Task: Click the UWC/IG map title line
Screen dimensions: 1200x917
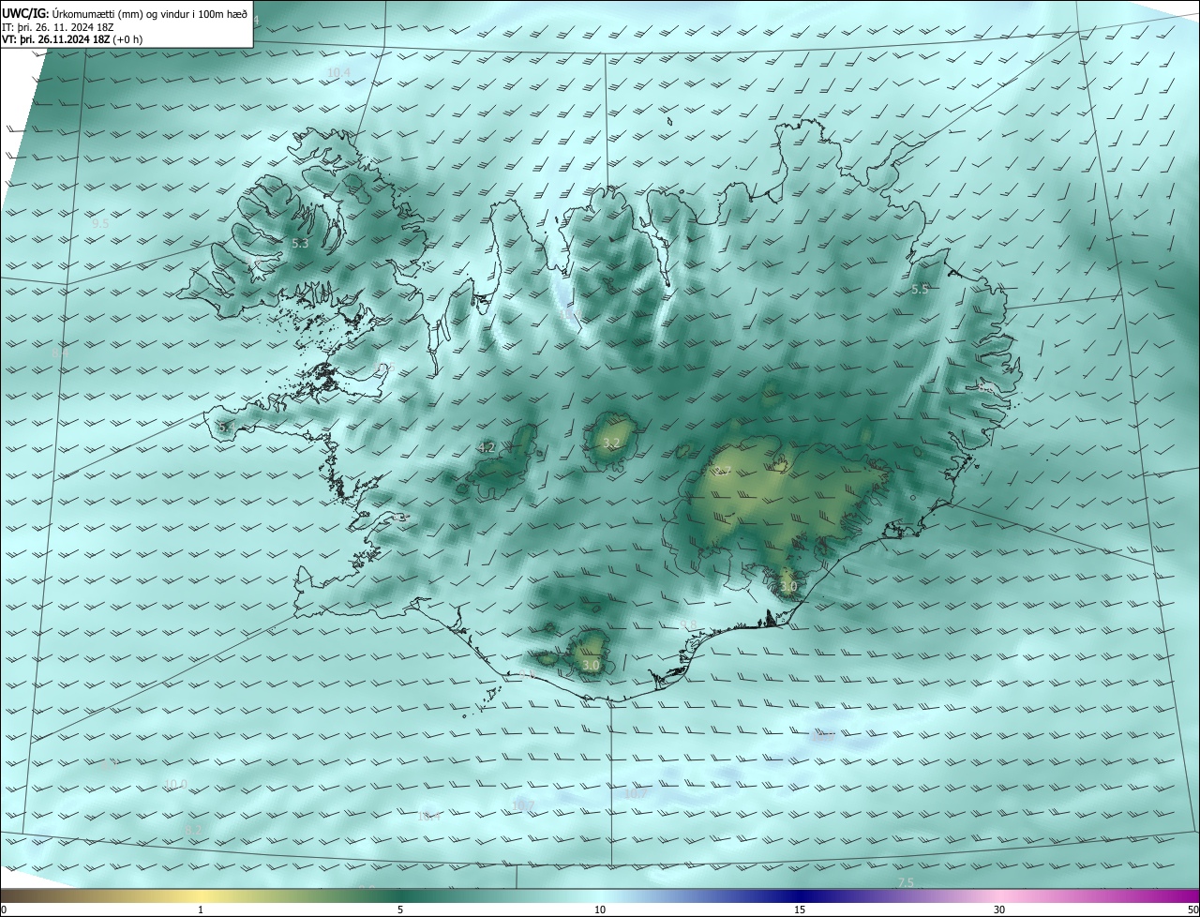Action: coord(125,13)
